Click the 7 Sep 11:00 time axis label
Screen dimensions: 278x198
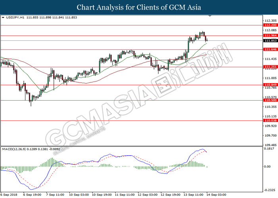55,195
